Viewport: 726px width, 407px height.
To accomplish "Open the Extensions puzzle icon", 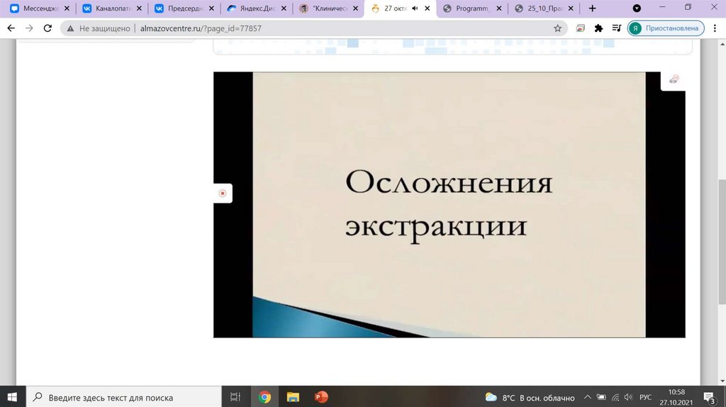I will 598,28.
